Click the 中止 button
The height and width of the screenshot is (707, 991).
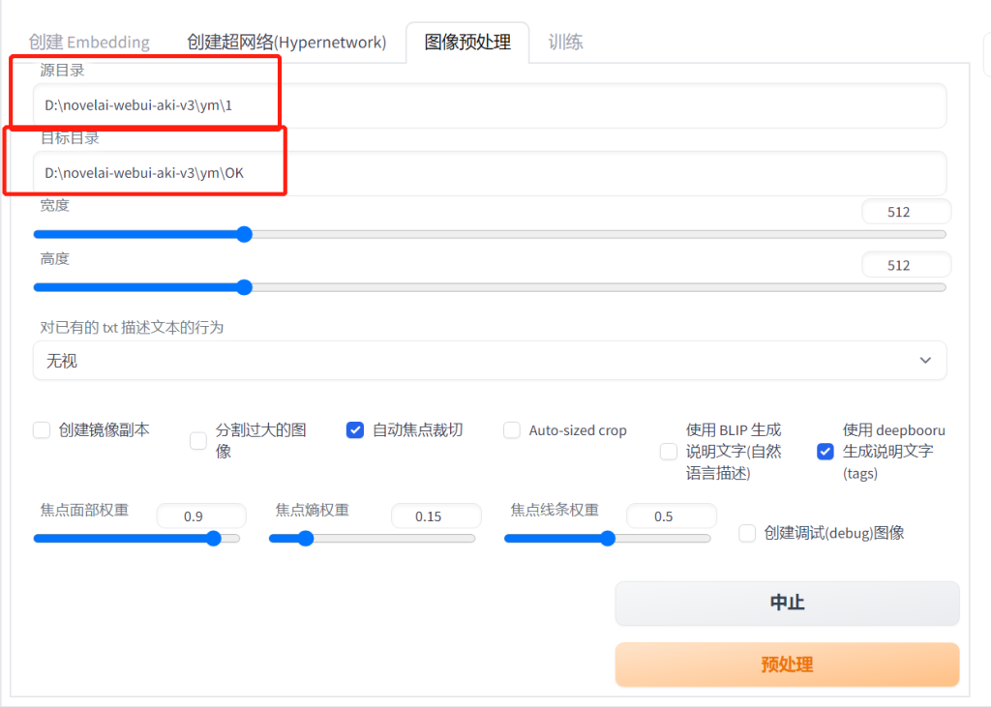point(787,603)
